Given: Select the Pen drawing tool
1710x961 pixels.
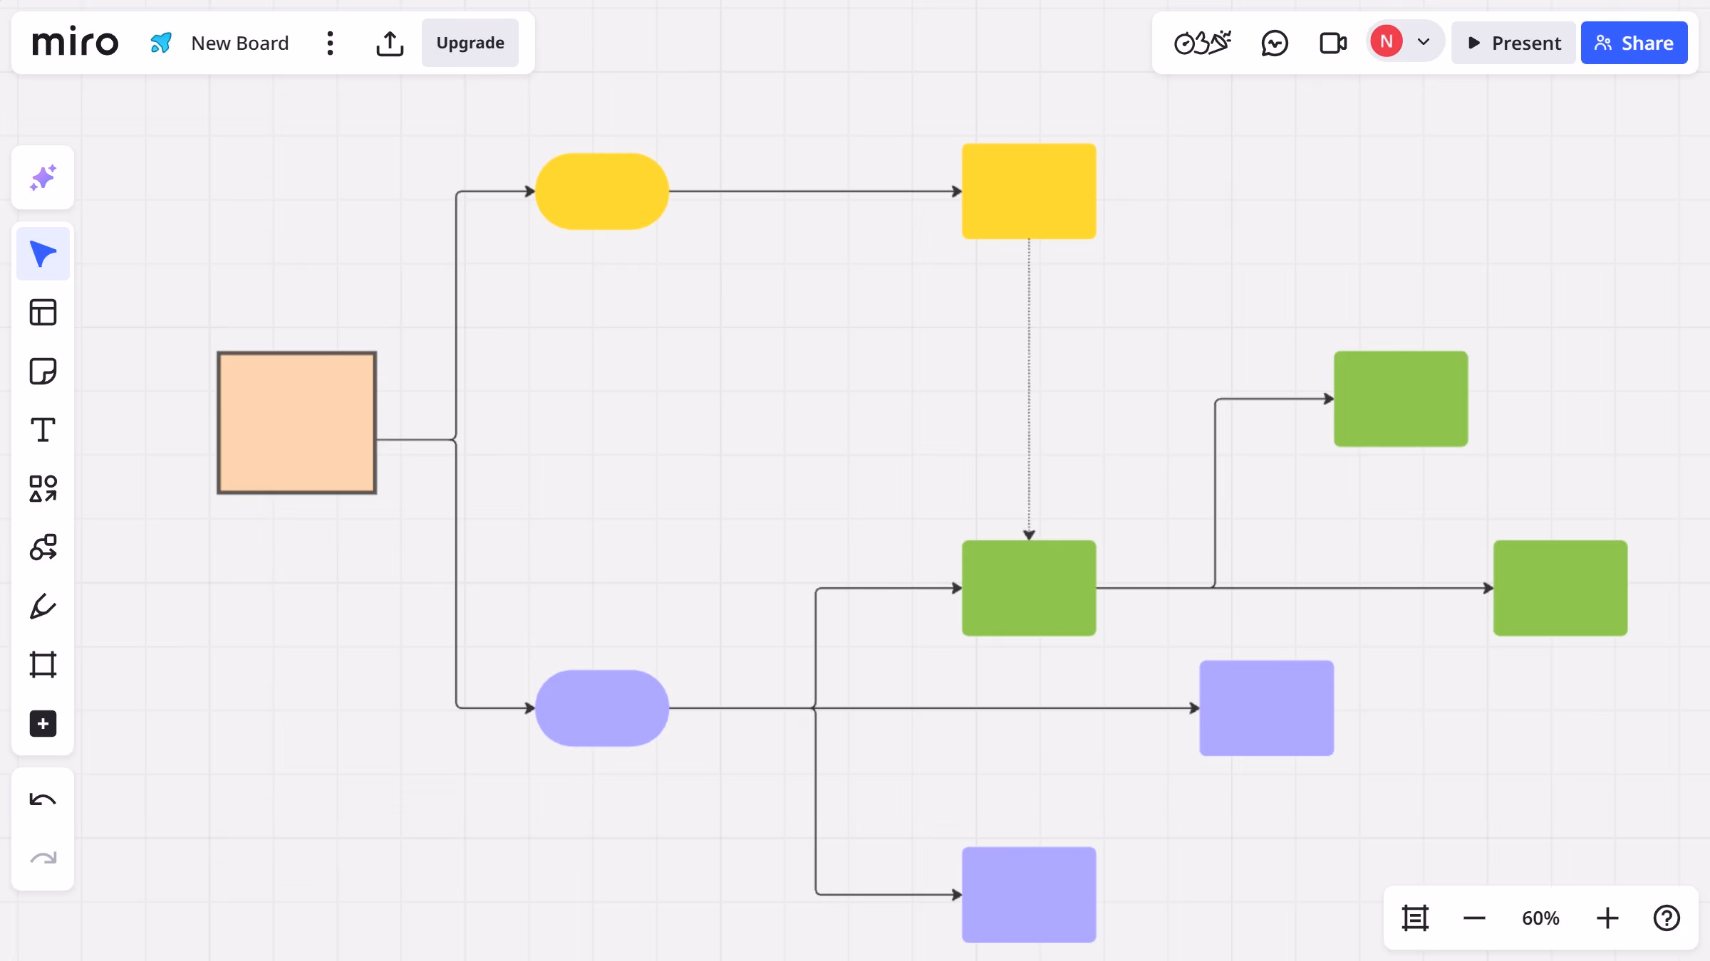Looking at the screenshot, I should pyautogui.click(x=43, y=606).
